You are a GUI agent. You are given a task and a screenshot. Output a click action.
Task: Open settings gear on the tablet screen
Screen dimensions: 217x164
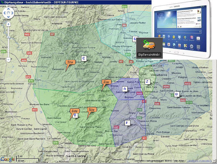click(x=192, y=46)
